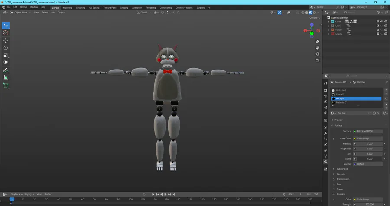Select the Cursor tool in the toolbar
The image size is (390, 206).
[x=6, y=33]
